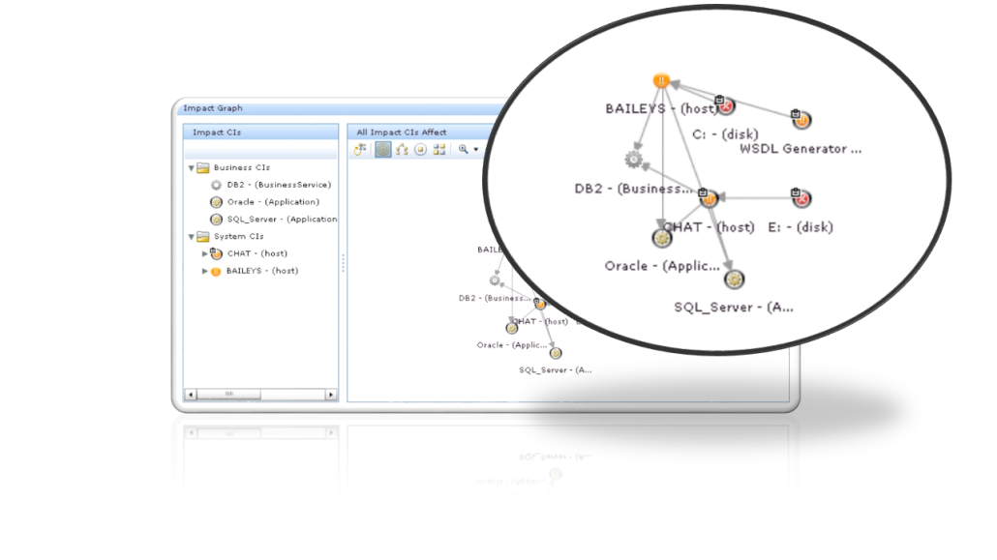The height and width of the screenshot is (560, 997).
Task: Click the orange BAILEYS host icon in the tree
Action: click(x=216, y=272)
